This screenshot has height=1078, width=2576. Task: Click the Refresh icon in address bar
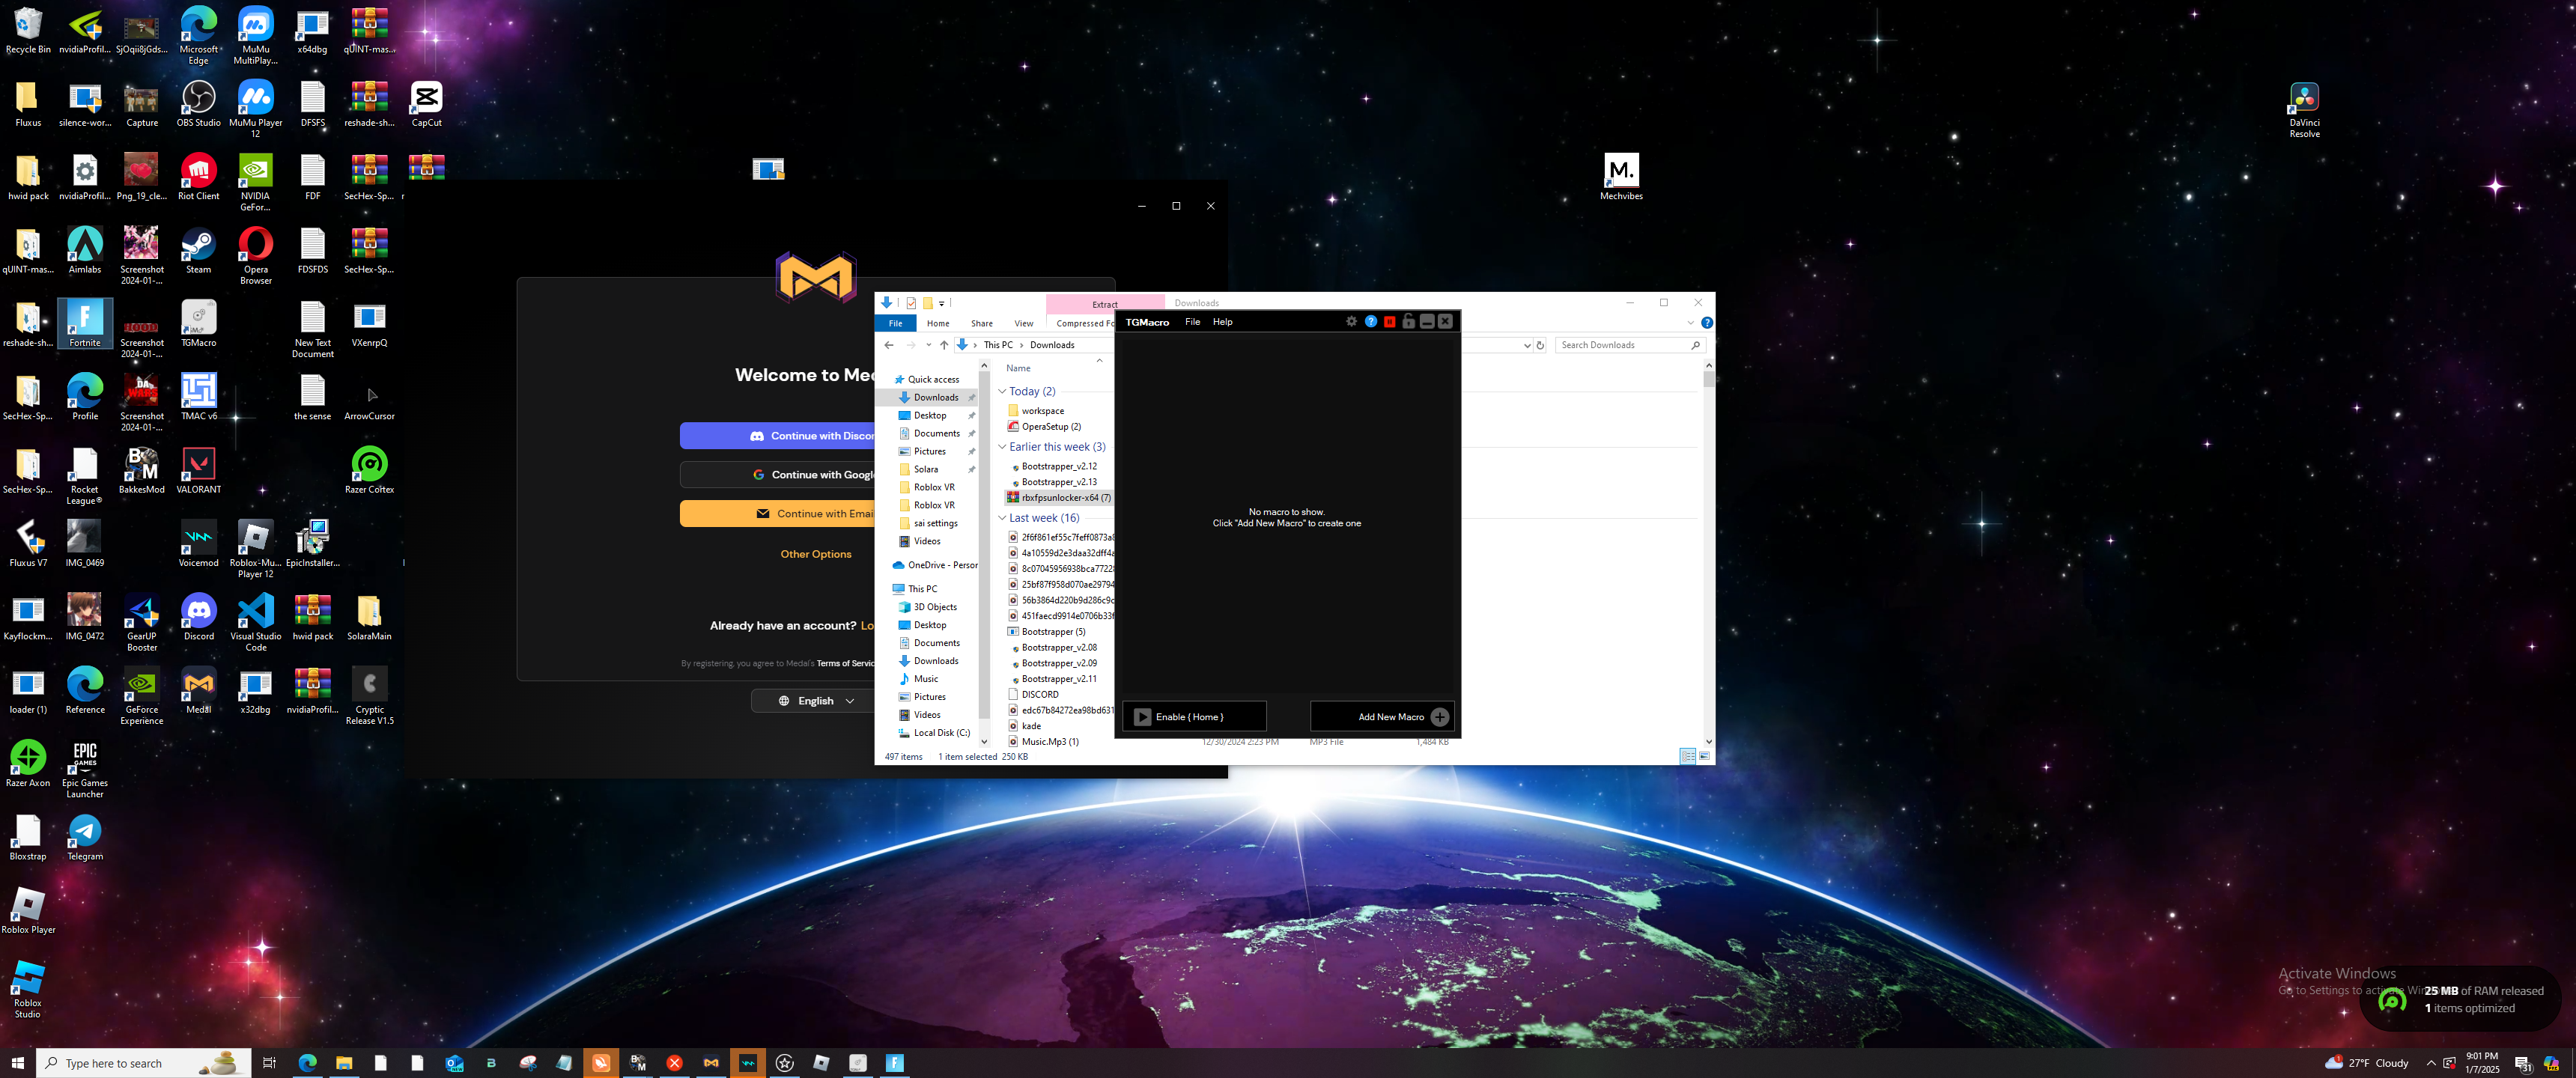click(1540, 345)
